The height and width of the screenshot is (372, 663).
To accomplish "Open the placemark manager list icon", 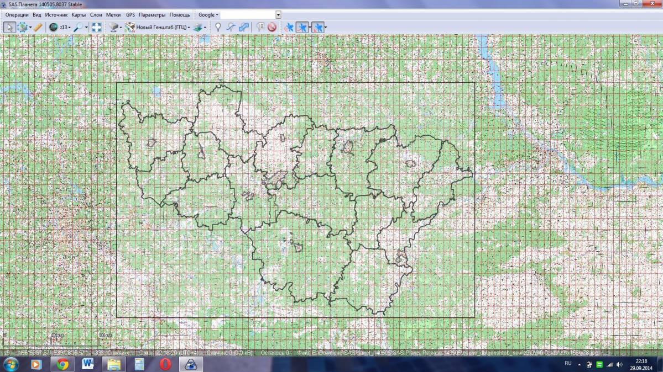I will coord(260,27).
